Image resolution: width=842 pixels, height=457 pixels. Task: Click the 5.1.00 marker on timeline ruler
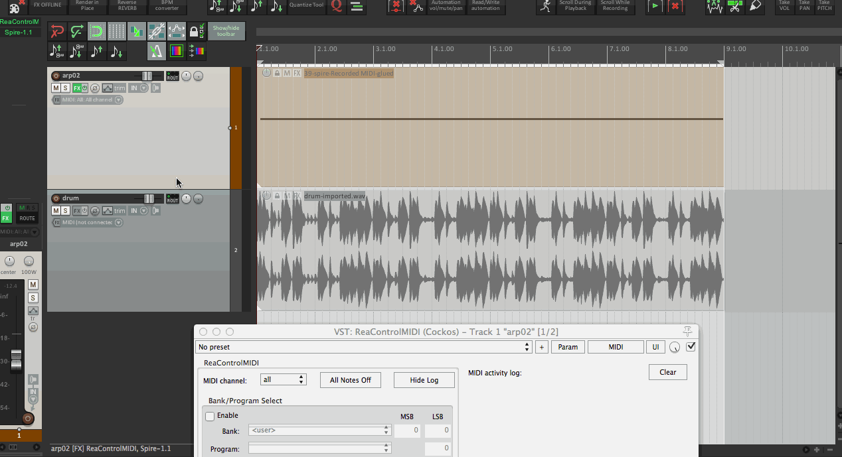click(x=502, y=49)
